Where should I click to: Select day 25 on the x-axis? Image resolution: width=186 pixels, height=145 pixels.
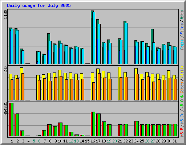[x=142, y=141]
